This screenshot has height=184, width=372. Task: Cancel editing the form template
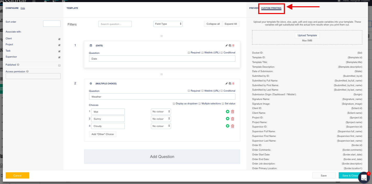pos(18,175)
